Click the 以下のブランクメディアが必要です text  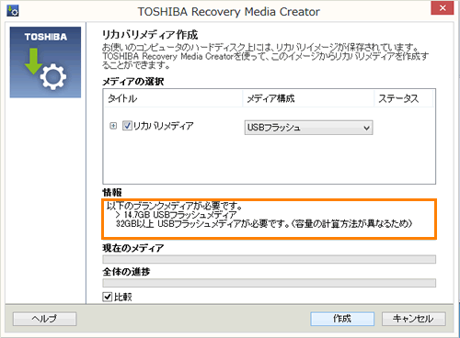[175, 206]
